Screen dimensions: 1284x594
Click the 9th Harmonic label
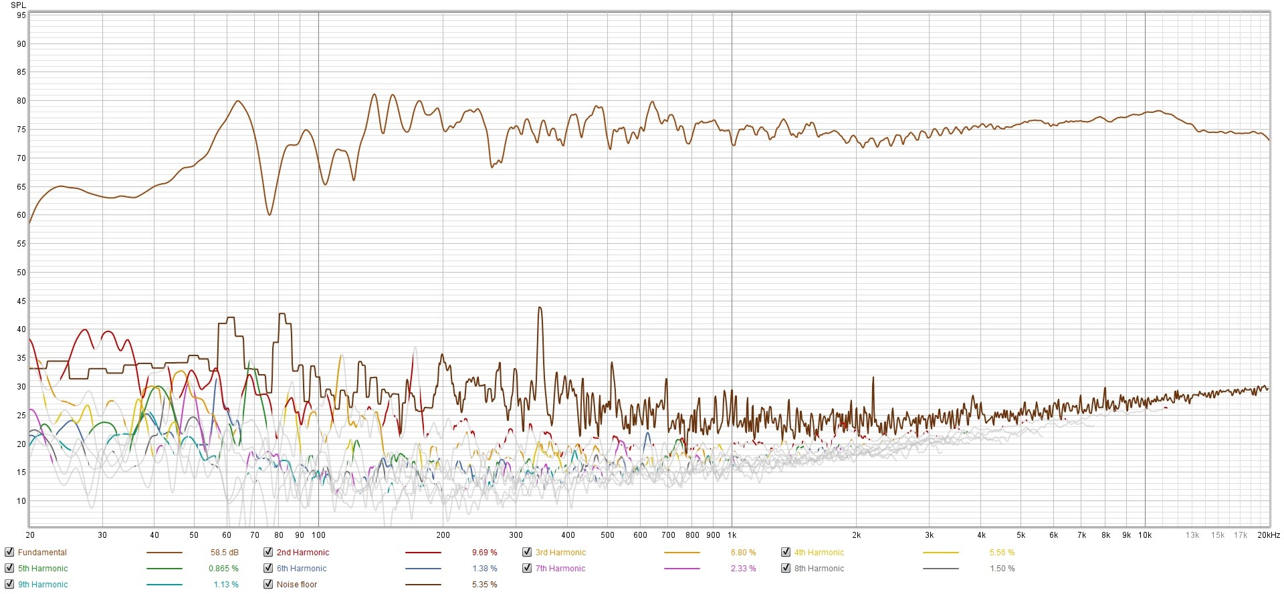(43, 585)
